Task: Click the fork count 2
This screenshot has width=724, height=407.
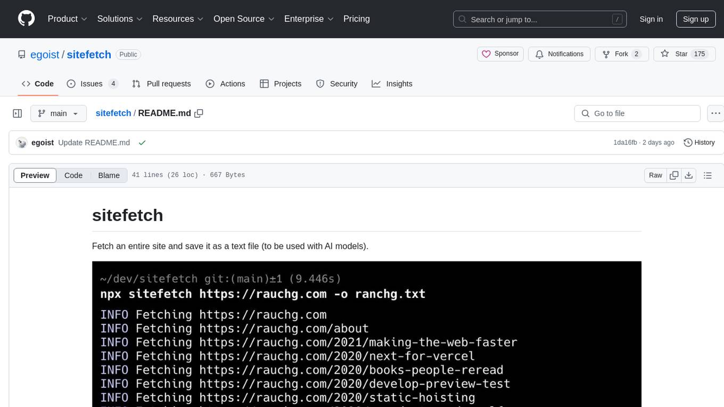Action: pyautogui.click(x=636, y=54)
